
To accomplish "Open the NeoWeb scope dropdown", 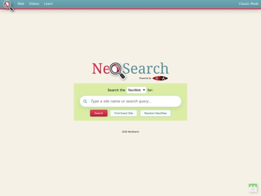I will click(136, 90).
